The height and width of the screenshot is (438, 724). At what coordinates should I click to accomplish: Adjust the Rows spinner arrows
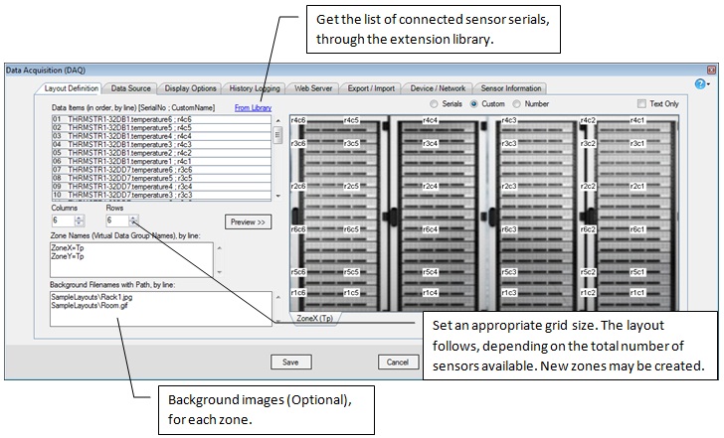(134, 220)
